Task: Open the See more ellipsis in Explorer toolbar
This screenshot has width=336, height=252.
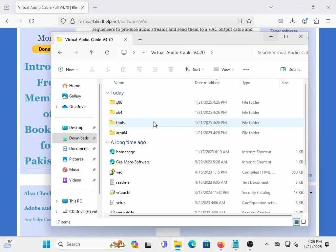Action: (246, 70)
